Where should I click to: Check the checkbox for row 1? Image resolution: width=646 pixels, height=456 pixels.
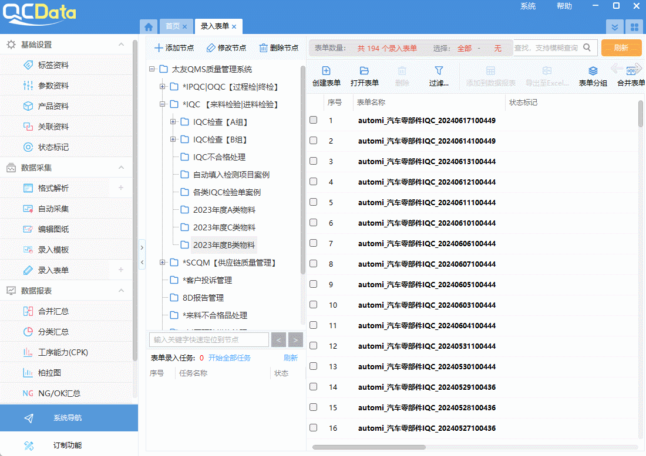(x=313, y=120)
